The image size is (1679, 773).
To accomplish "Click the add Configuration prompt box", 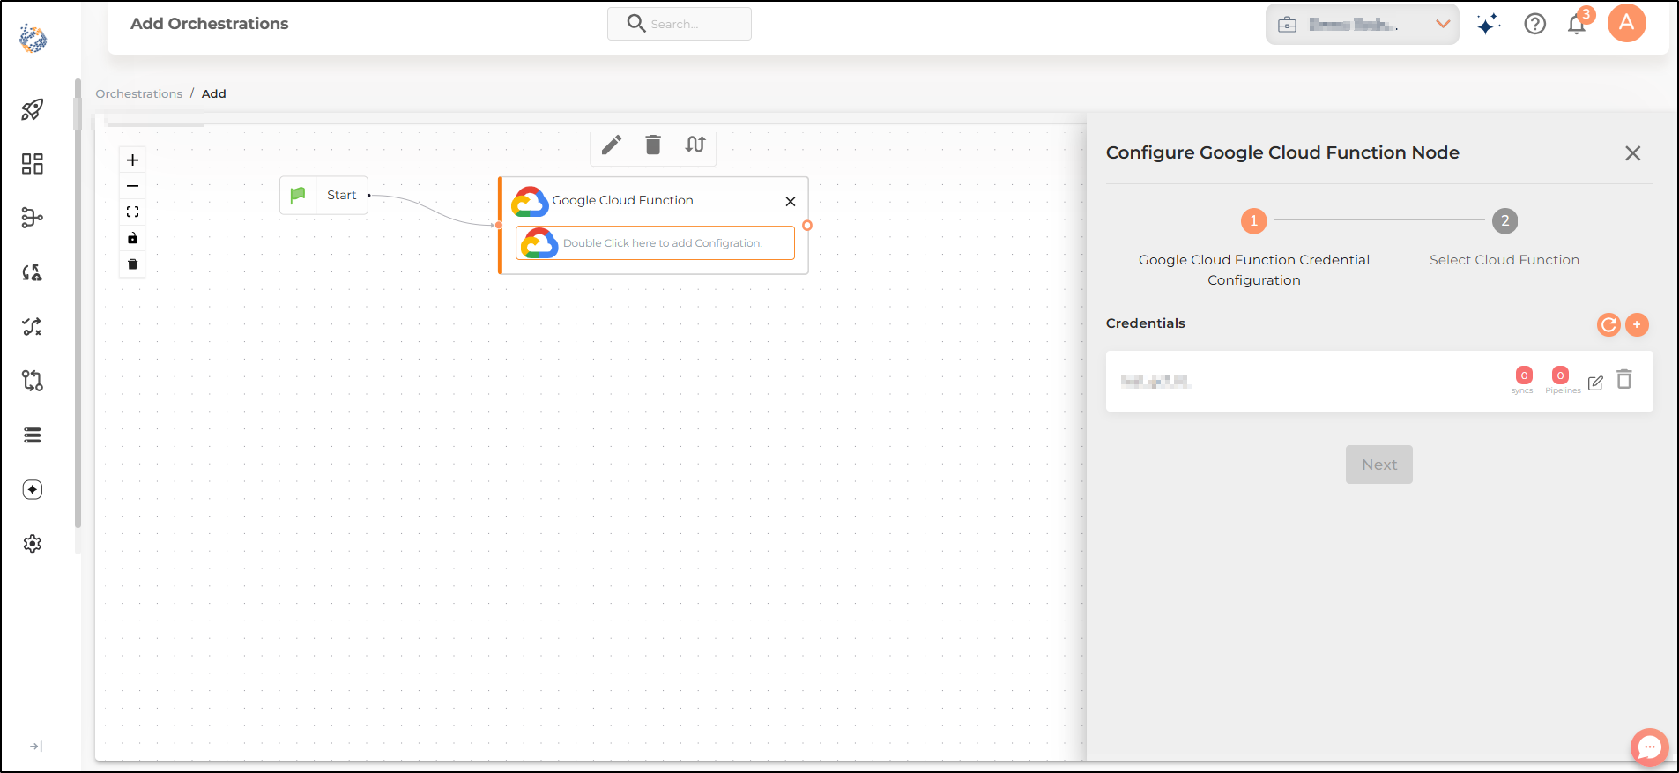I will tap(655, 242).
